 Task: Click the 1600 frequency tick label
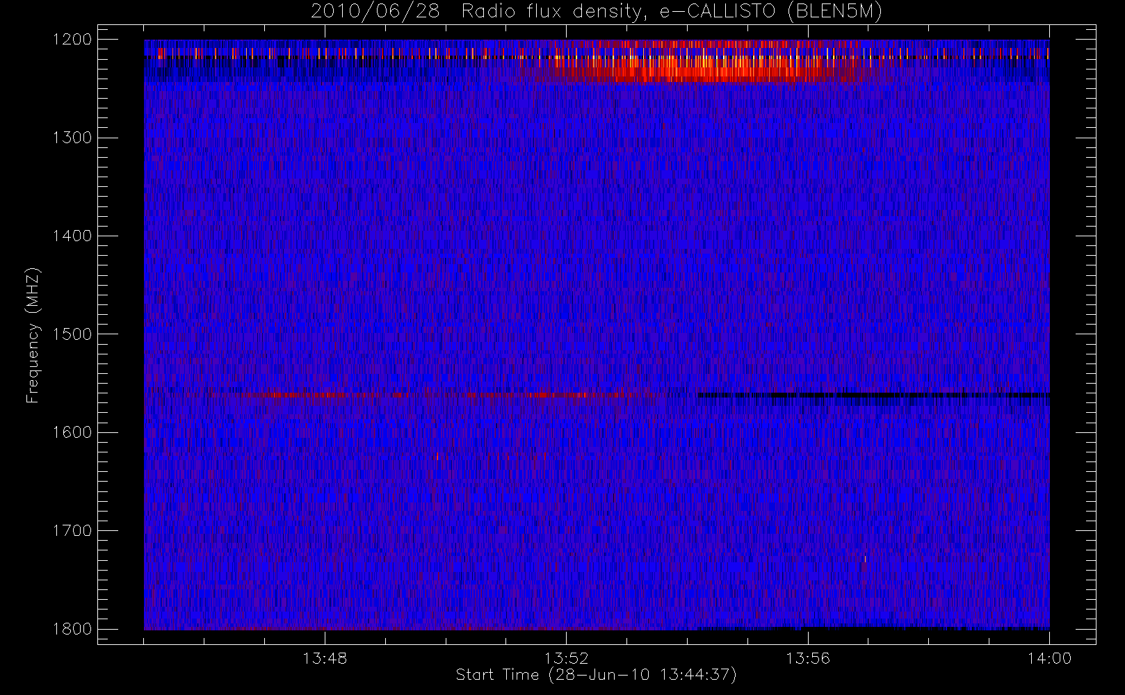tap(72, 432)
